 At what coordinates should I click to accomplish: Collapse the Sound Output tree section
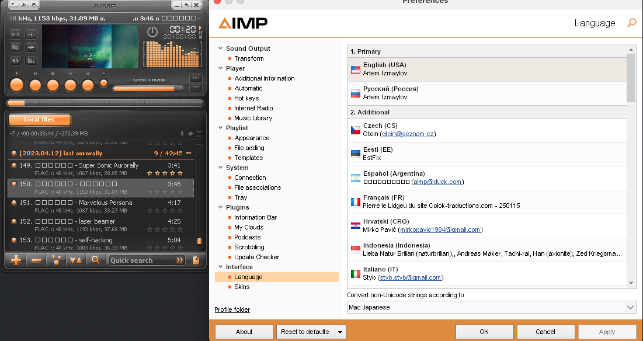221,48
